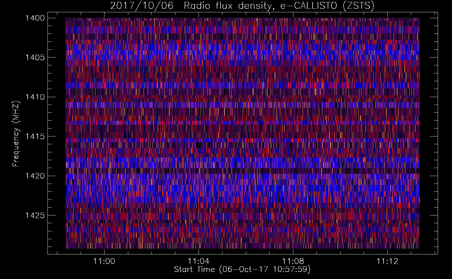Screen dimensions: 452x279
Task: Click inside the radio spectrogram image
Action: (242, 133)
